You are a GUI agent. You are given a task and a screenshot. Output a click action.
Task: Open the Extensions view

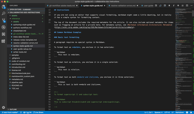[x=3, y=34]
